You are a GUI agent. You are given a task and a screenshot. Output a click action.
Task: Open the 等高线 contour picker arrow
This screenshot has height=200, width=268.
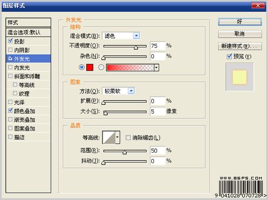tap(117, 137)
